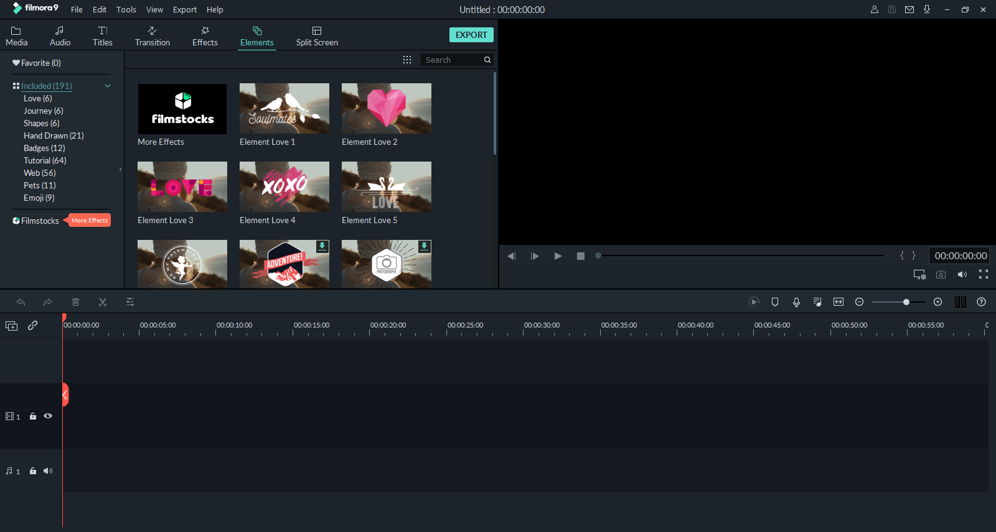Open the audio mixer icon
Viewport: 996px width, 532px height.
(817, 302)
